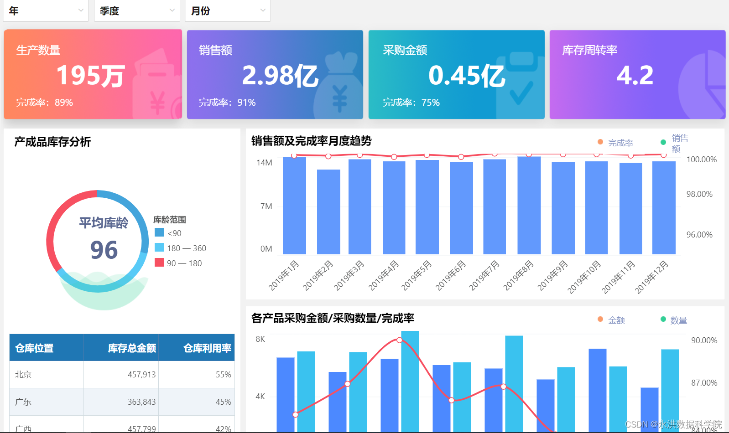Click the 2019年6月 axis label
The height and width of the screenshot is (433, 729).
coord(451,275)
